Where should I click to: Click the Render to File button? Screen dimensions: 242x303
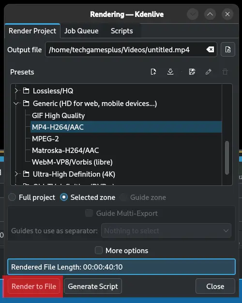coord(34,286)
